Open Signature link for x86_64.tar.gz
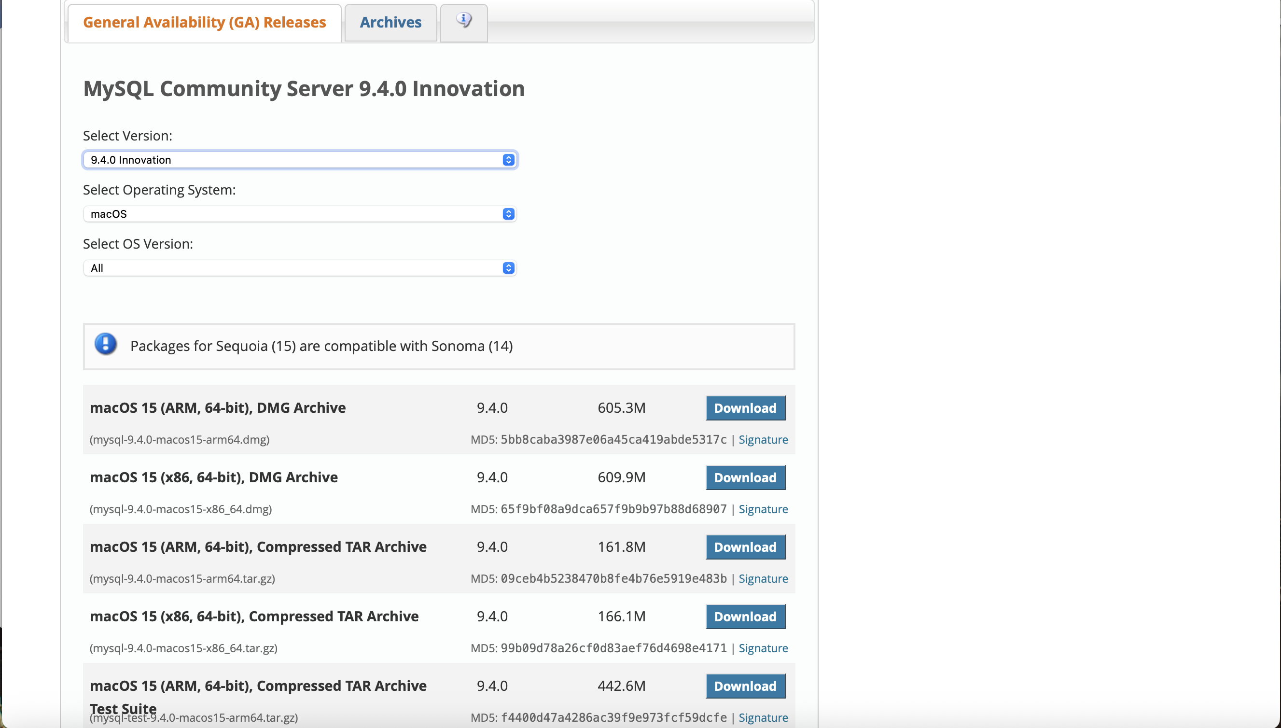The image size is (1281, 728). (x=763, y=648)
